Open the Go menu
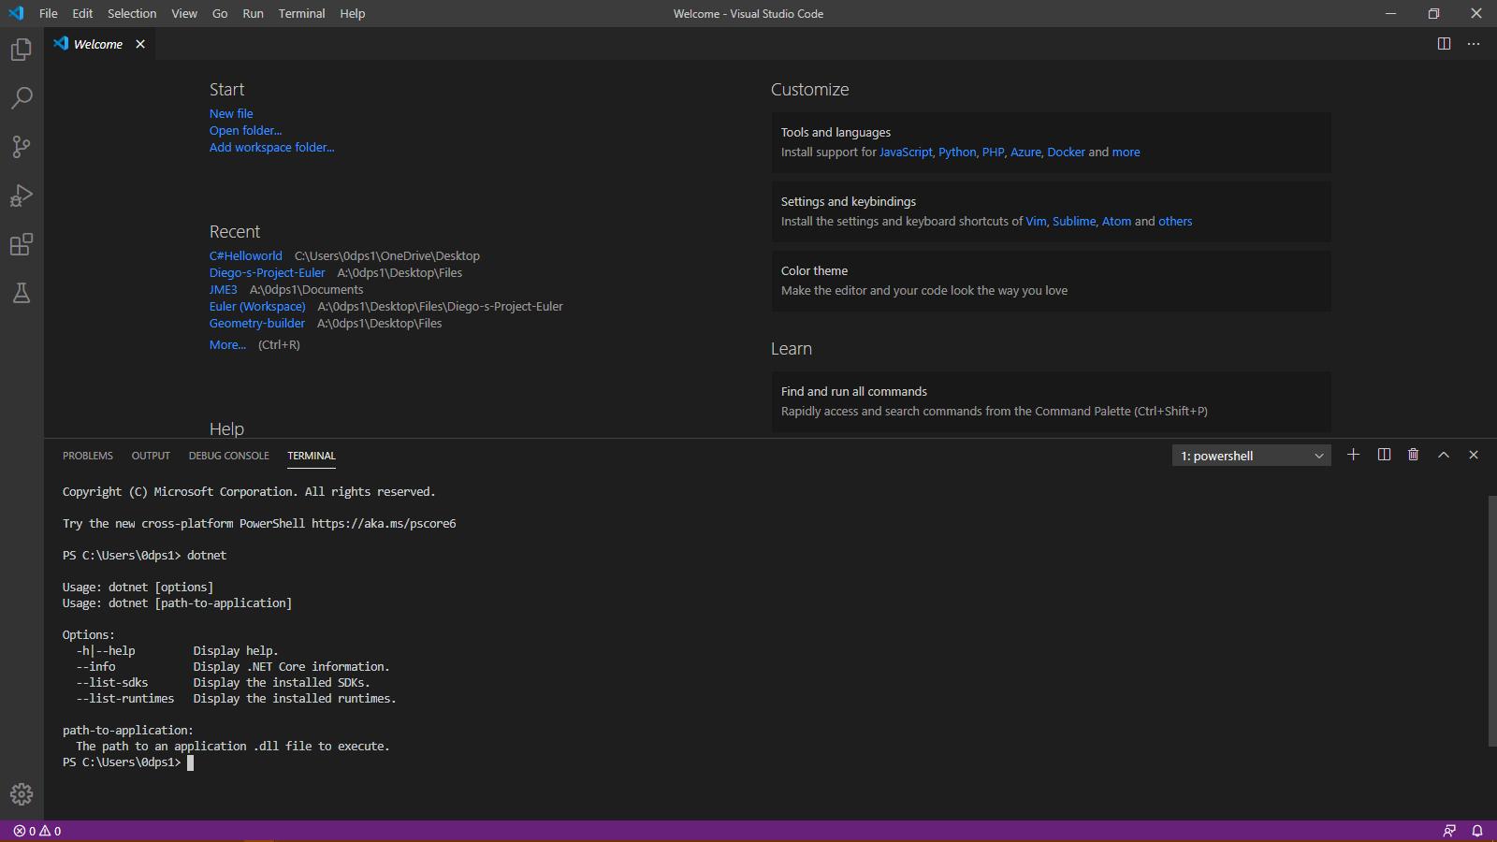Viewport: 1497px width, 842px height. pos(220,13)
